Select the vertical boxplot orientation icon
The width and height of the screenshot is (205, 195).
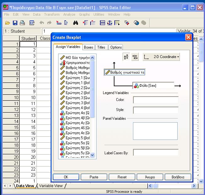coord(126,57)
